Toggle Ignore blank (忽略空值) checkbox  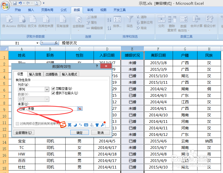(x=53, y=89)
